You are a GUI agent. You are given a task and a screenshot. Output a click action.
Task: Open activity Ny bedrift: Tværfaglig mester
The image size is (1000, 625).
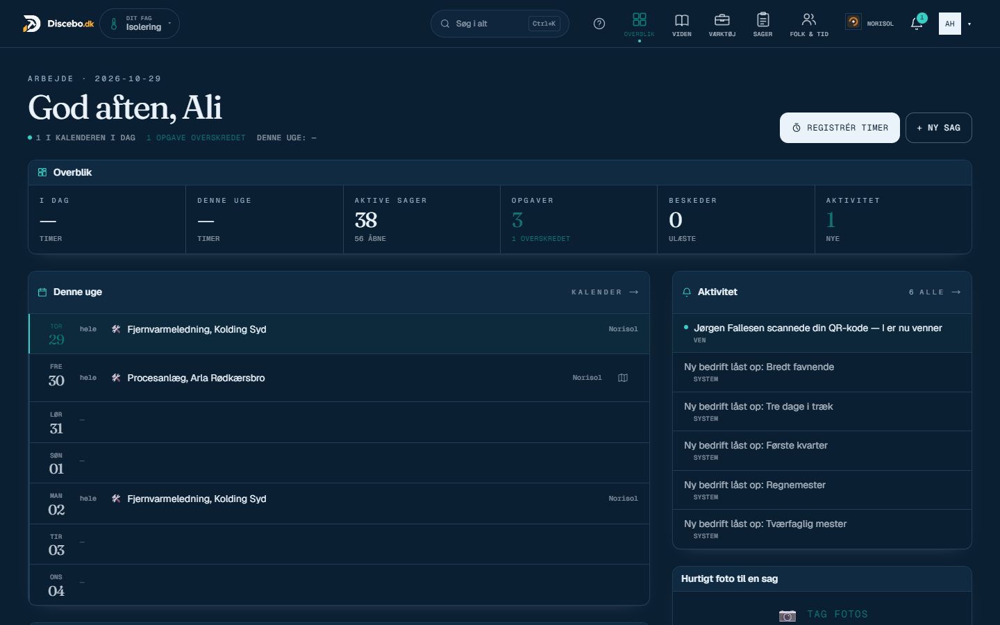click(x=822, y=529)
